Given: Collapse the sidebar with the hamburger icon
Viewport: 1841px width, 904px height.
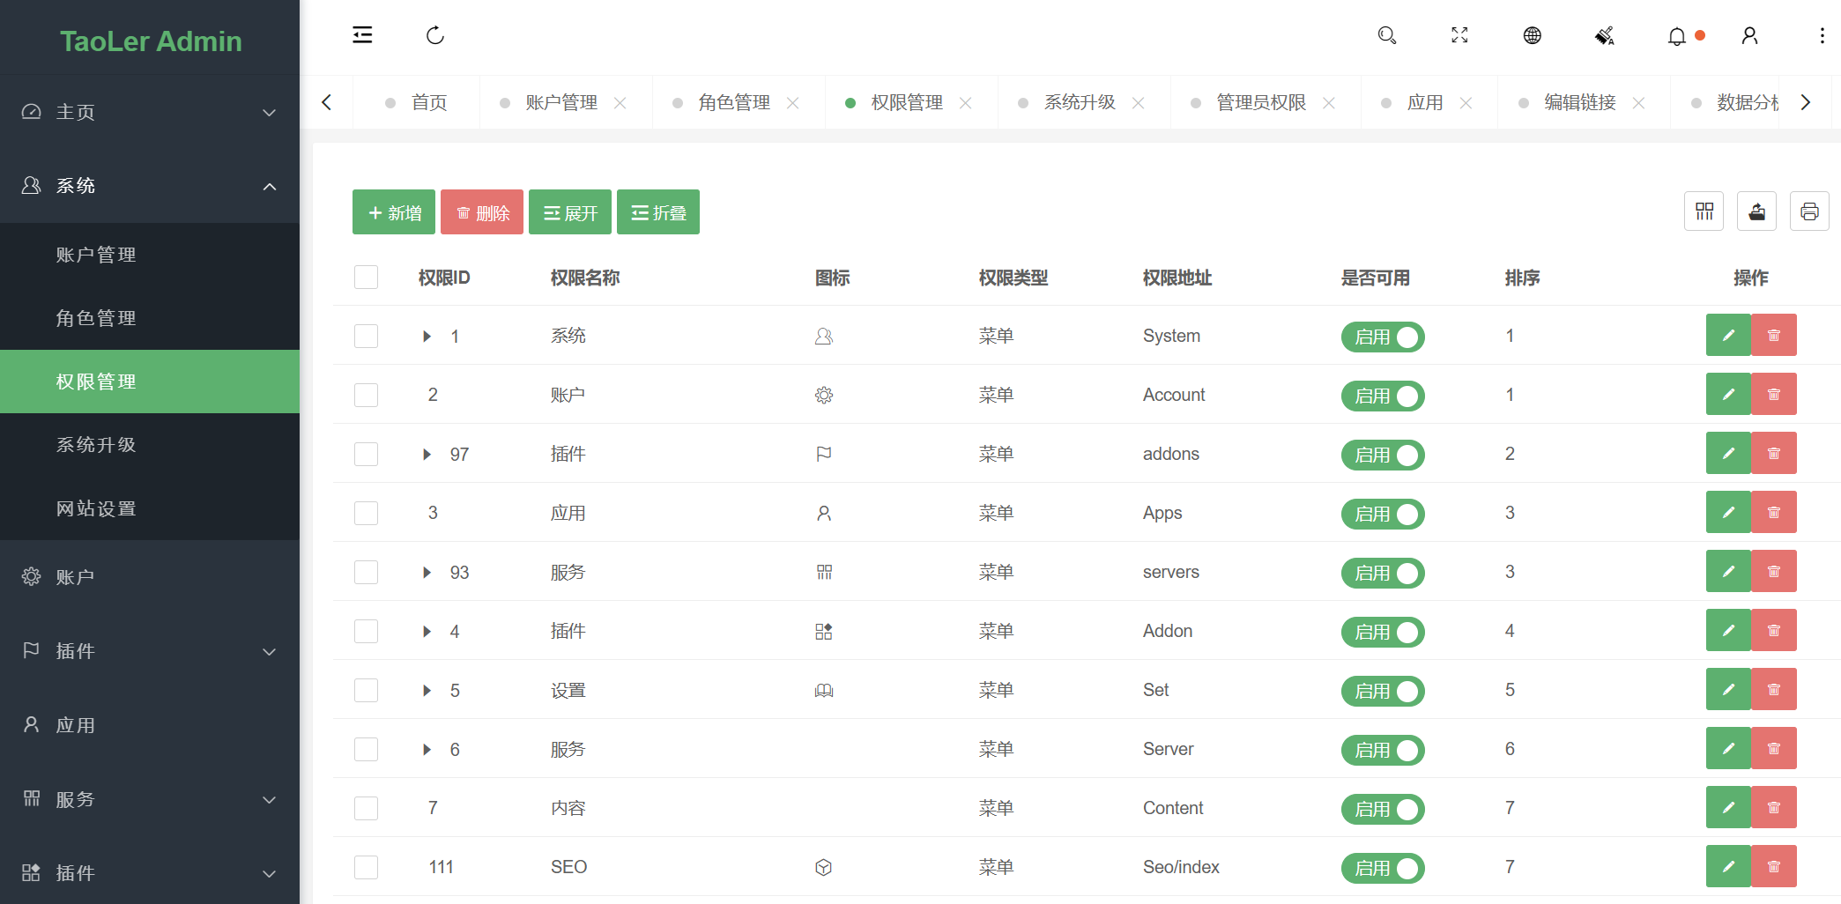Looking at the screenshot, I should coord(362,34).
